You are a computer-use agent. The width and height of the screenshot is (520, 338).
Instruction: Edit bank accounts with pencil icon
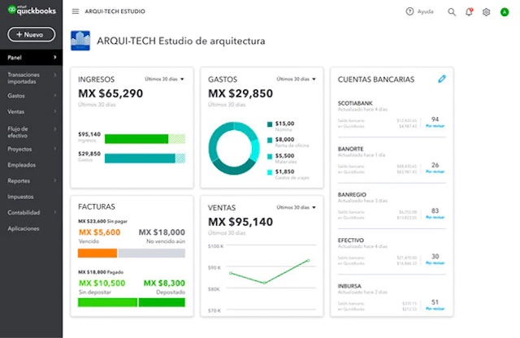click(x=442, y=79)
